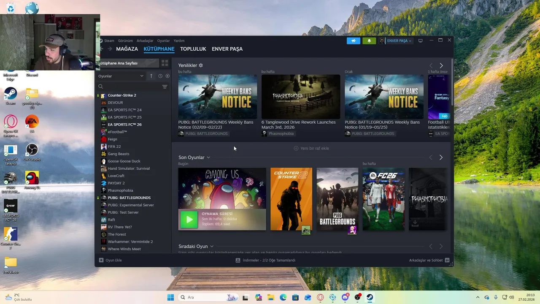
Task: Select eFootball™ in game list
Action: point(117,132)
